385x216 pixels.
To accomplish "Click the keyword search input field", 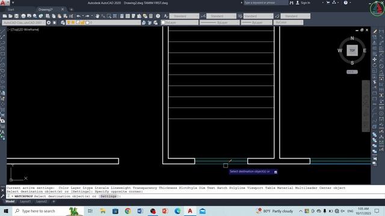I will (x=266, y=2).
